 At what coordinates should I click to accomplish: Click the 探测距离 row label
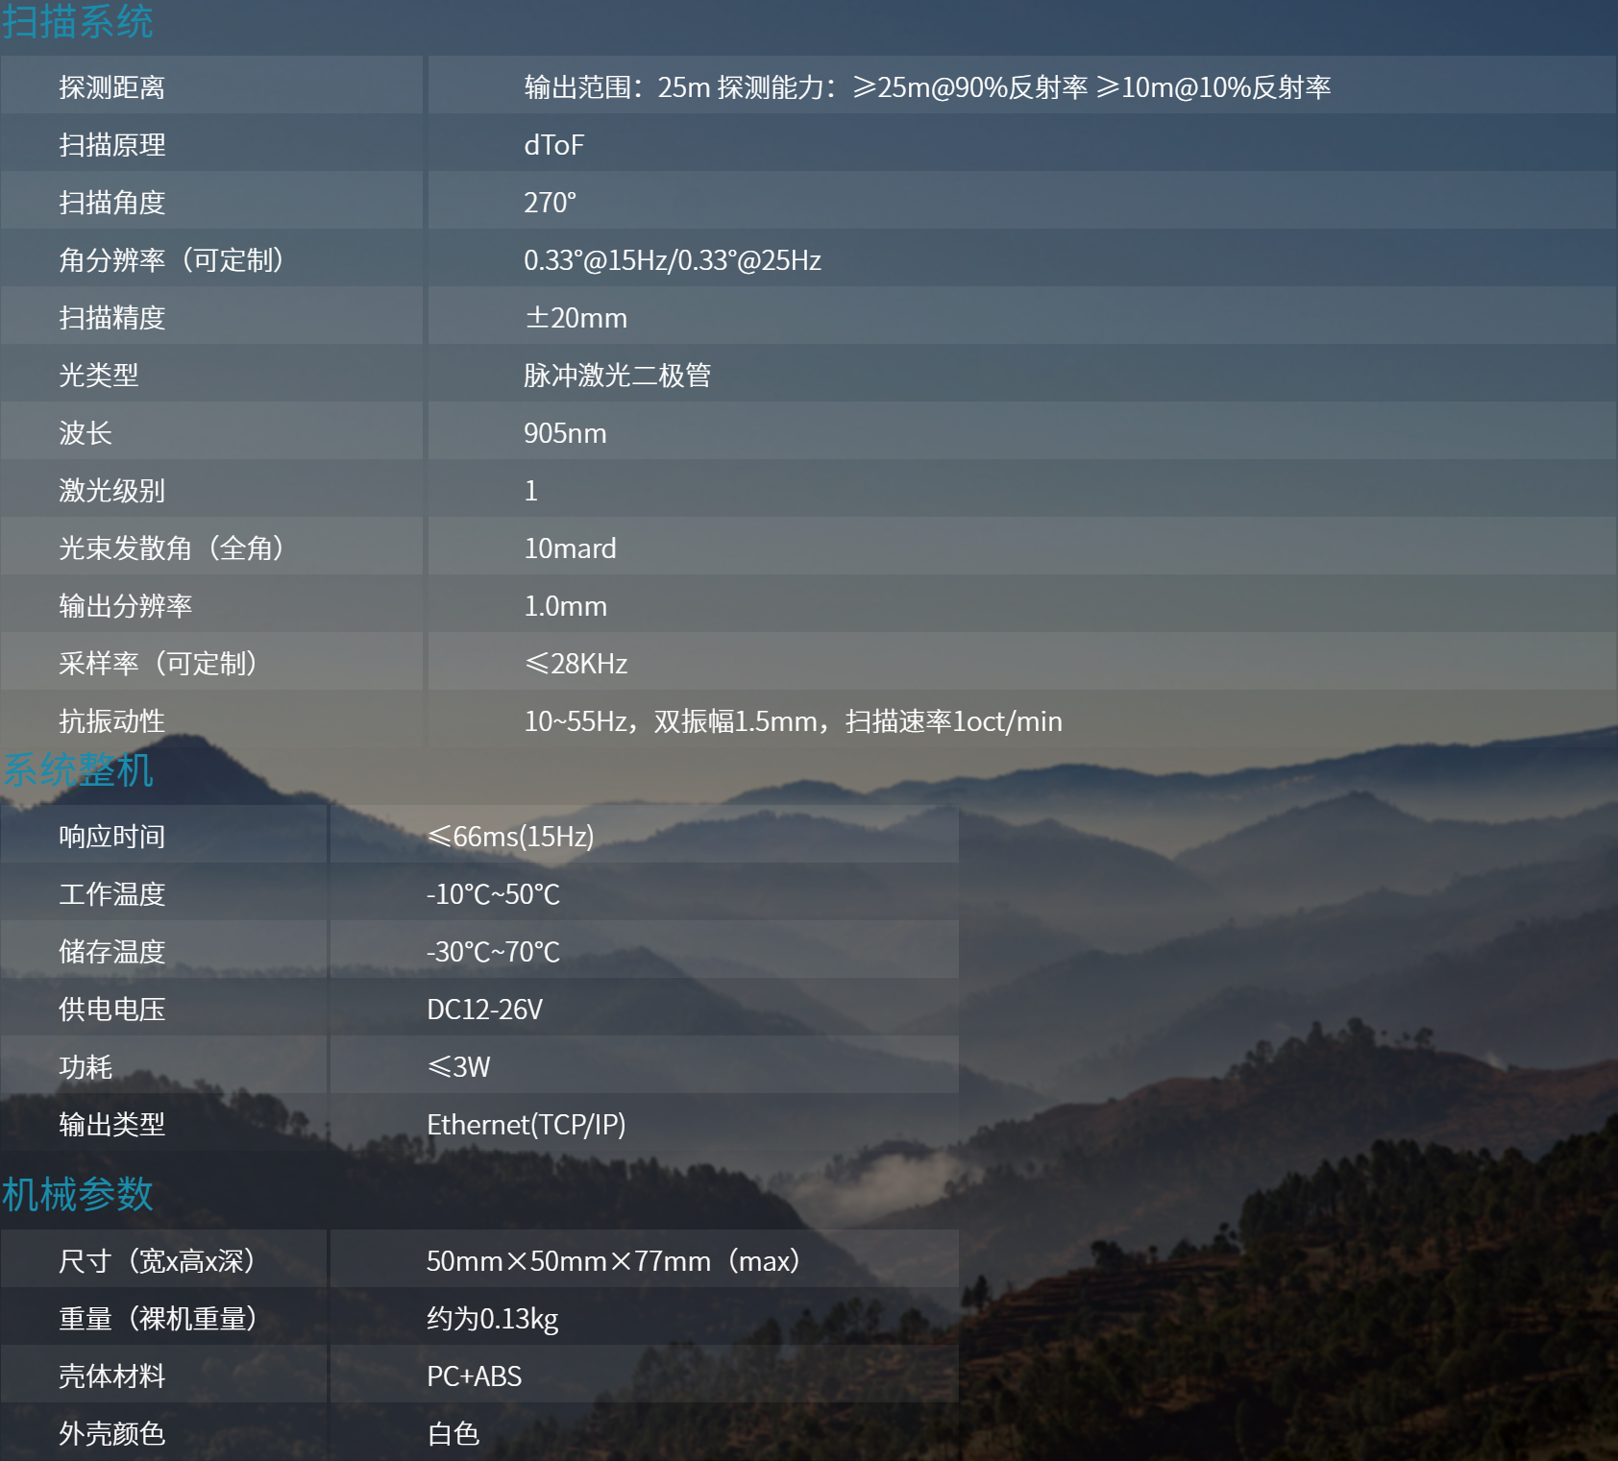pos(111,87)
